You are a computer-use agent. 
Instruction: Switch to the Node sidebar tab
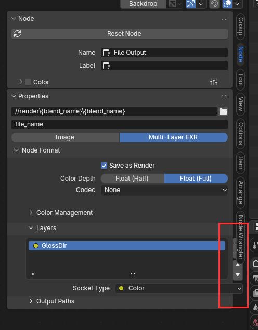coord(241,54)
